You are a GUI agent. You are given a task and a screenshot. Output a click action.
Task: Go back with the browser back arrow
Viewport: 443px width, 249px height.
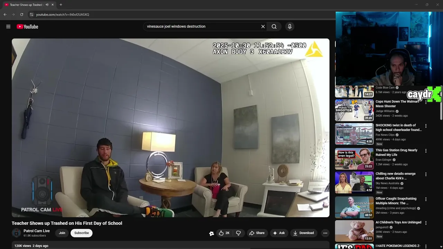click(x=5, y=15)
